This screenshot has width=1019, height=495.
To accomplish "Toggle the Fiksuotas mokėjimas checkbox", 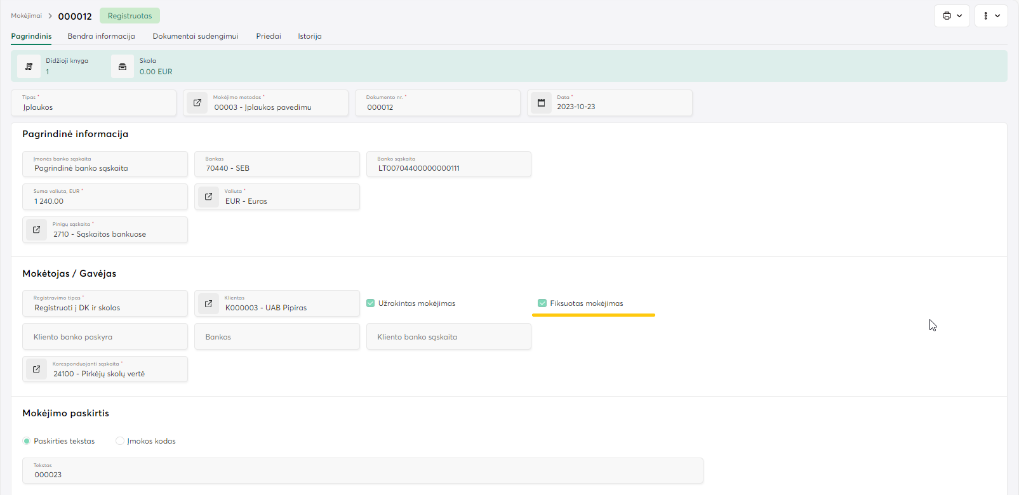I will pos(542,303).
